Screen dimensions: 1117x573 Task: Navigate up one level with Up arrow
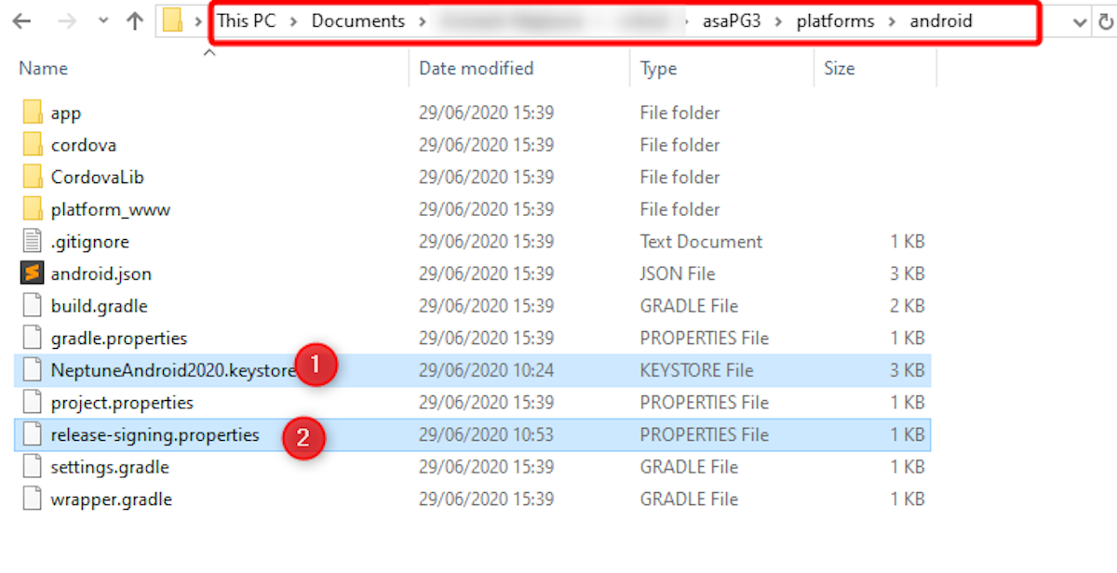tap(134, 21)
